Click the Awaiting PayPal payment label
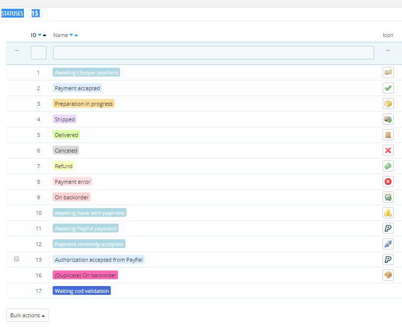The height and width of the screenshot is (327, 402). point(86,229)
